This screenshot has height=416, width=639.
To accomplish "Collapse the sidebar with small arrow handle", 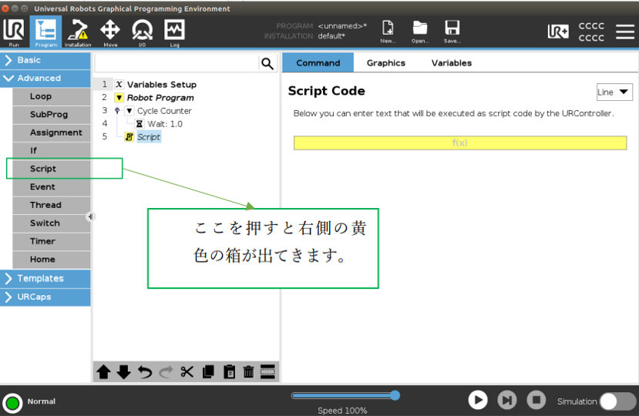I will pyautogui.click(x=90, y=216).
